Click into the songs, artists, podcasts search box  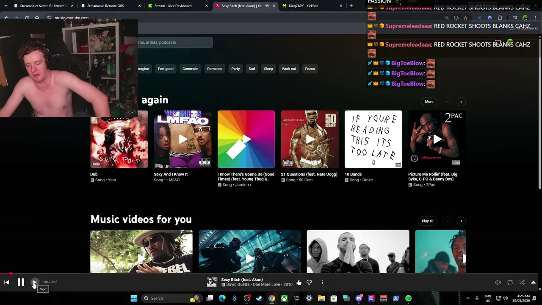click(x=175, y=42)
